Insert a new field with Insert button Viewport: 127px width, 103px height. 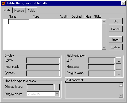(x=116, y=39)
